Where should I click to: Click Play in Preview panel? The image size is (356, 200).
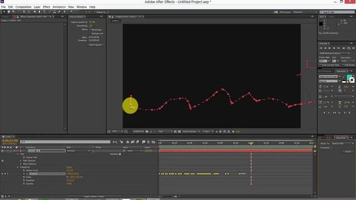[x=329, y=48]
